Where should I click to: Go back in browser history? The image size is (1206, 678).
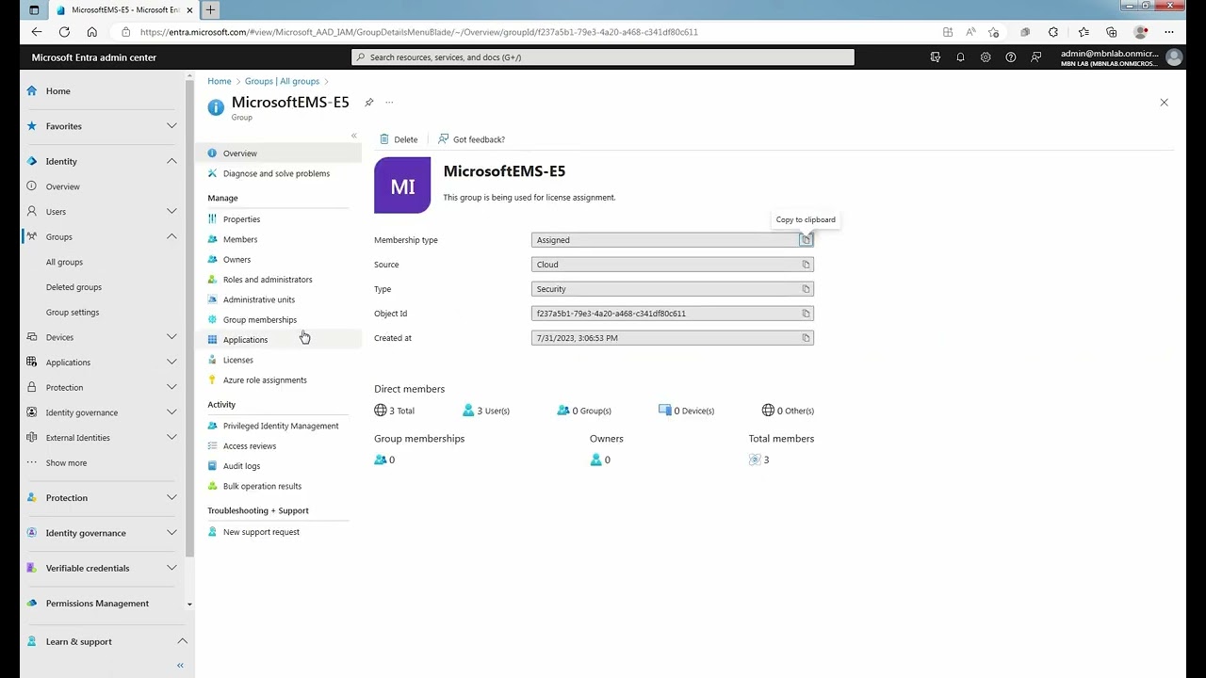click(x=37, y=32)
